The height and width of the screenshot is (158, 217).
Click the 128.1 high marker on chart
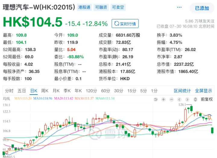182,105
